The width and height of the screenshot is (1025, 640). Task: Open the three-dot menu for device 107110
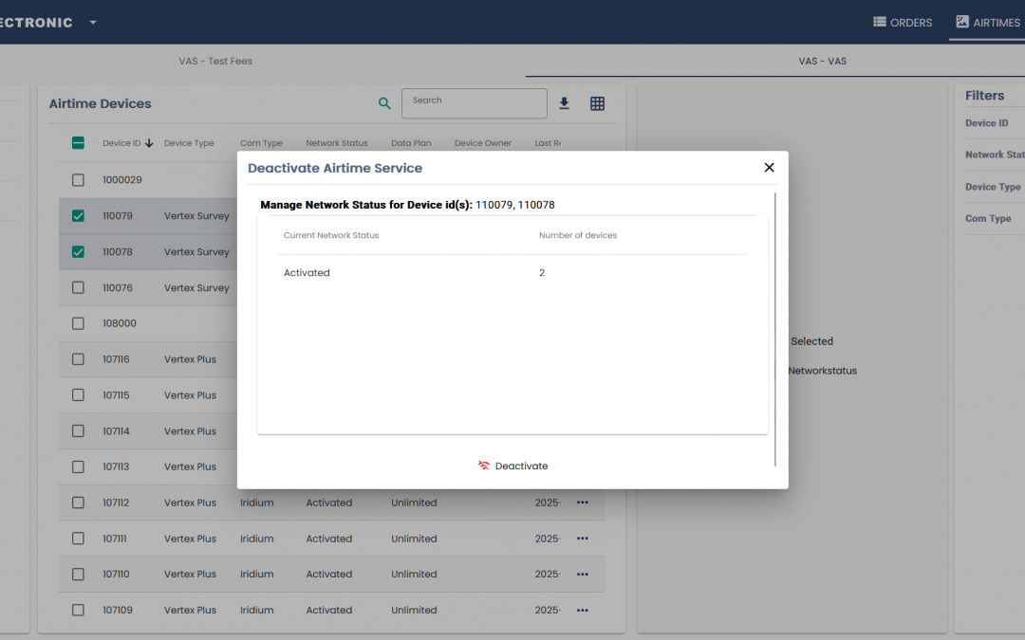click(582, 575)
